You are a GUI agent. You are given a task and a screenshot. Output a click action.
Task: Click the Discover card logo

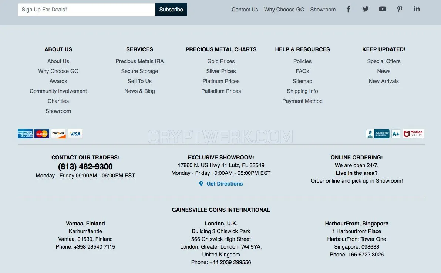click(x=58, y=134)
